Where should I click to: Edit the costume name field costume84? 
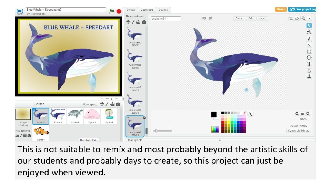(166, 19)
